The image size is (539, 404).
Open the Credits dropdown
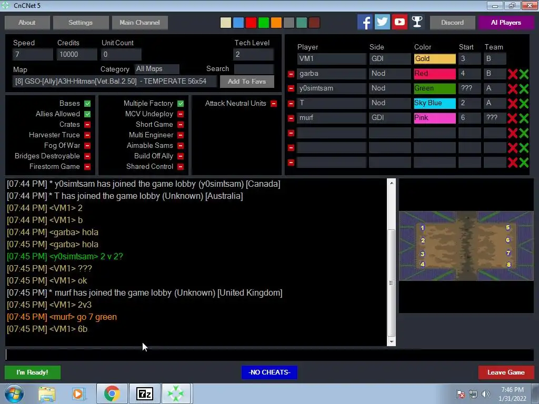pos(77,54)
